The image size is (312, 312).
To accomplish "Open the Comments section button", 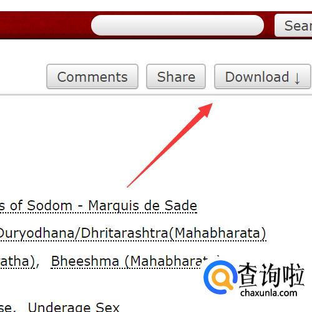I will point(92,77).
